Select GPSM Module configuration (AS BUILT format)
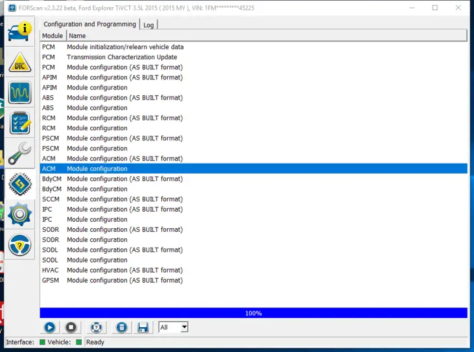Viewport: 474px width, 352px height. pyautogui.click(x=254, y=280)
